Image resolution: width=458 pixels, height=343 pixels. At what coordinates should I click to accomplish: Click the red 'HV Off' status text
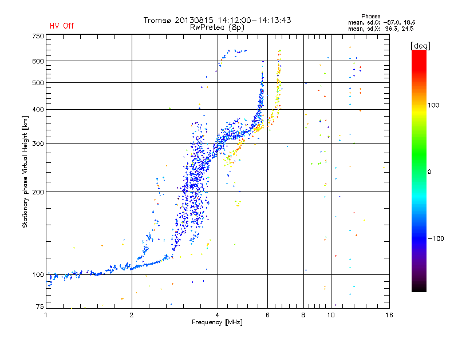pos(62,26)
